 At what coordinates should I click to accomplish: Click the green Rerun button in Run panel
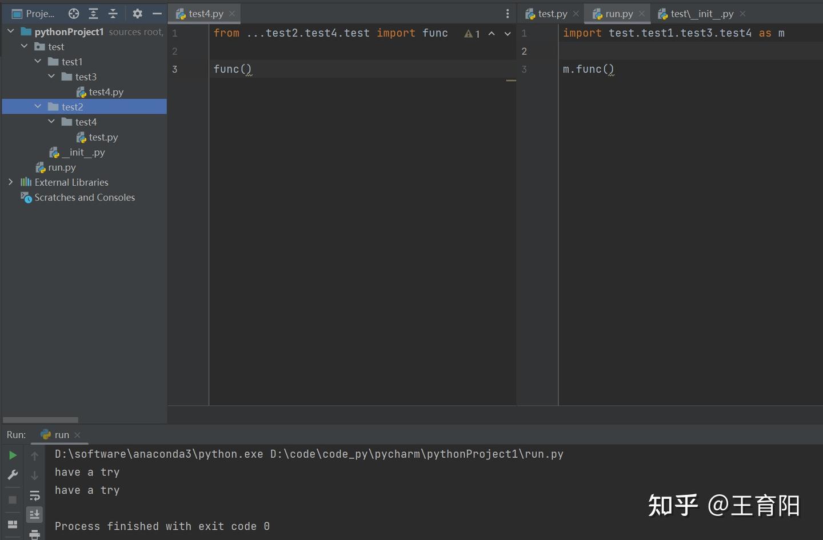tap(13, 455)
